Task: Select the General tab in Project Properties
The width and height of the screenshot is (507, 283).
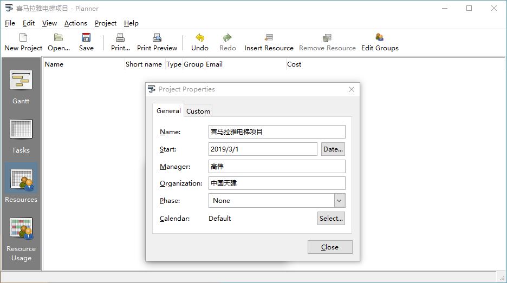Action: coord(168,111)
